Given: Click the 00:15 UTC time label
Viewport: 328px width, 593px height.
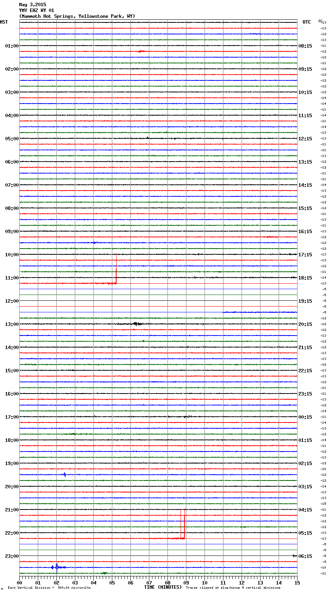Looking at the screenshot, I should pos(305,417).
